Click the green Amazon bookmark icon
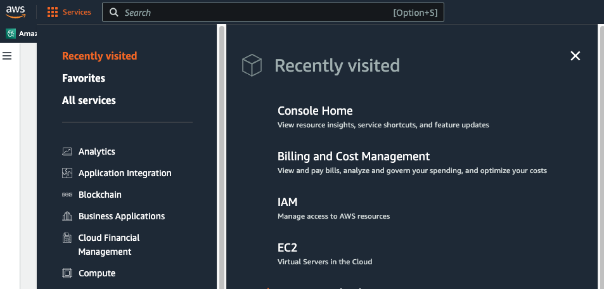 tap(11, 34)
